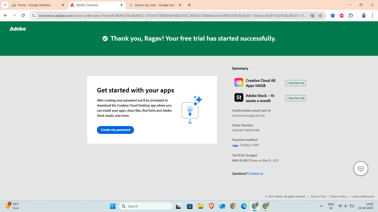Click the email rasviharoano@gmail.com

248,116
